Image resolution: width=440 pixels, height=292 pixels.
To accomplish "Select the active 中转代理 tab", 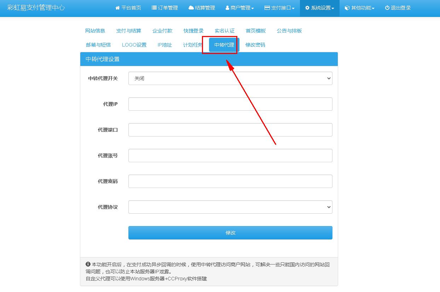I will point(224,45).
